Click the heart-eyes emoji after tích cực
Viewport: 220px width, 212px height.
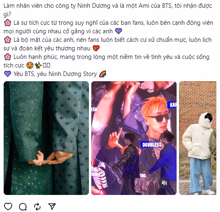30,65
